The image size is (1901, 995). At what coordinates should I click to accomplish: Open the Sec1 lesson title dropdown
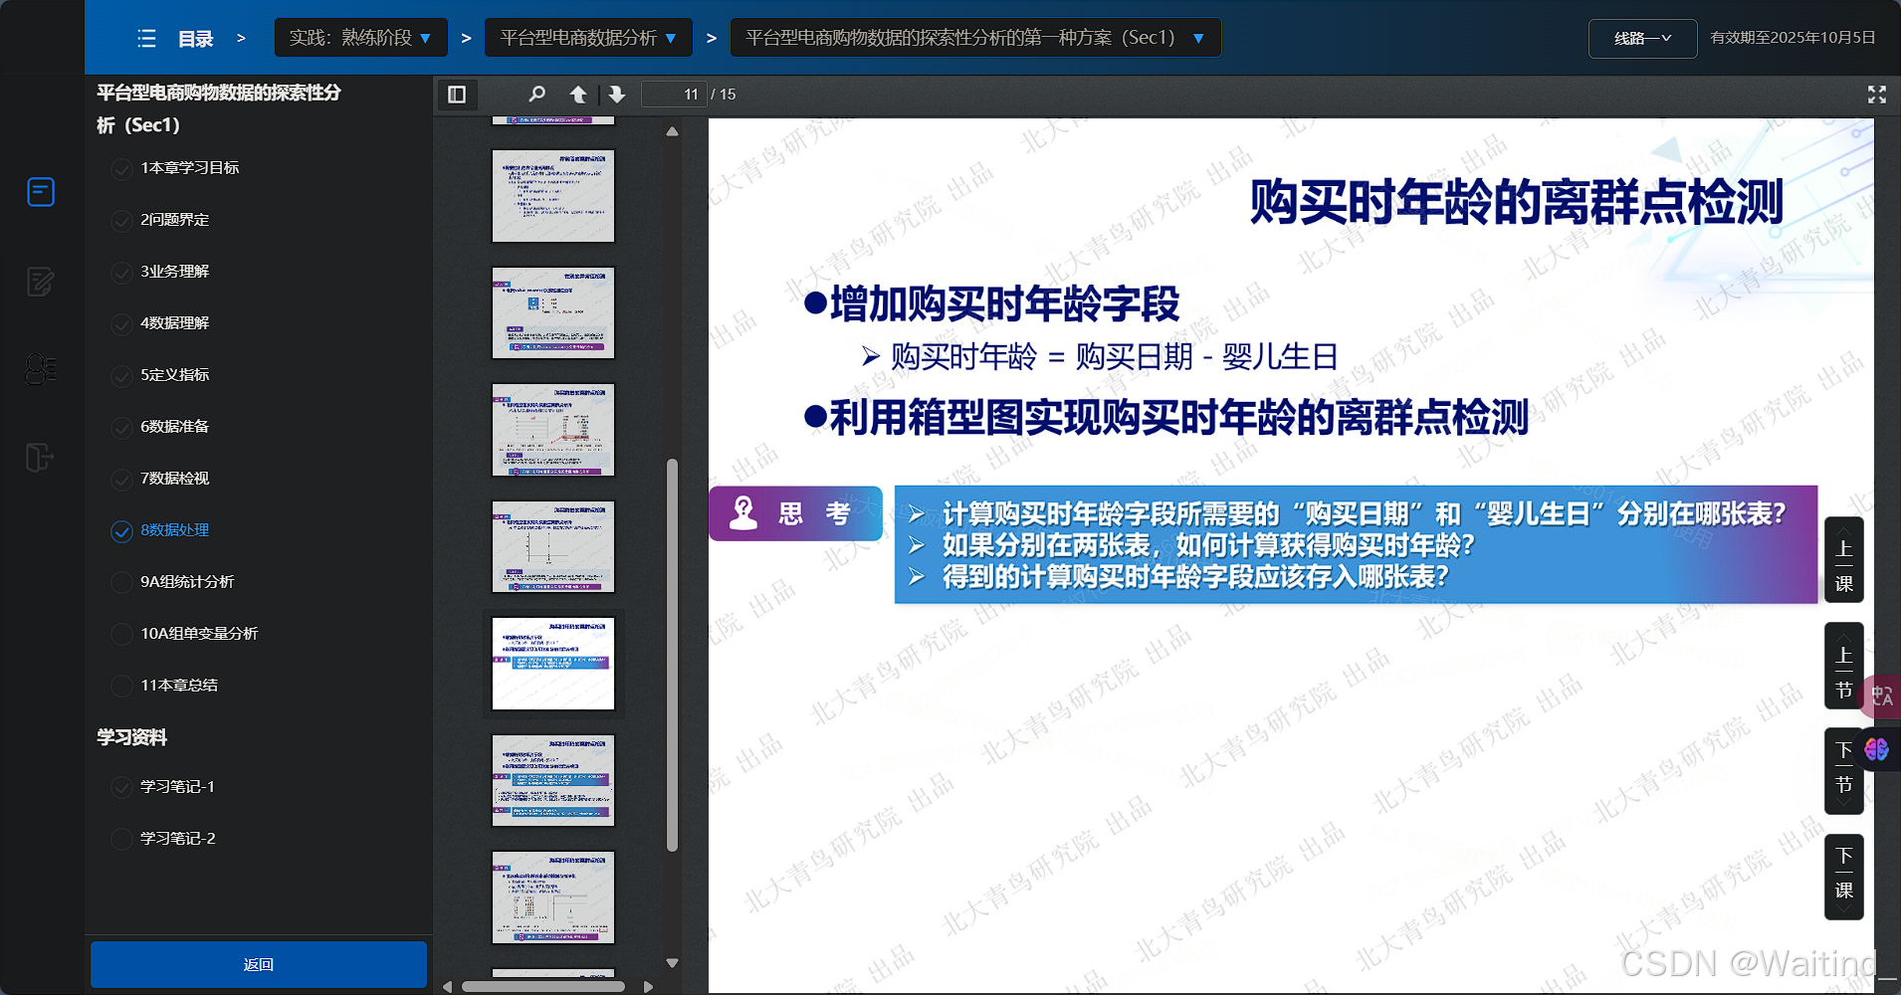(975, 38)
